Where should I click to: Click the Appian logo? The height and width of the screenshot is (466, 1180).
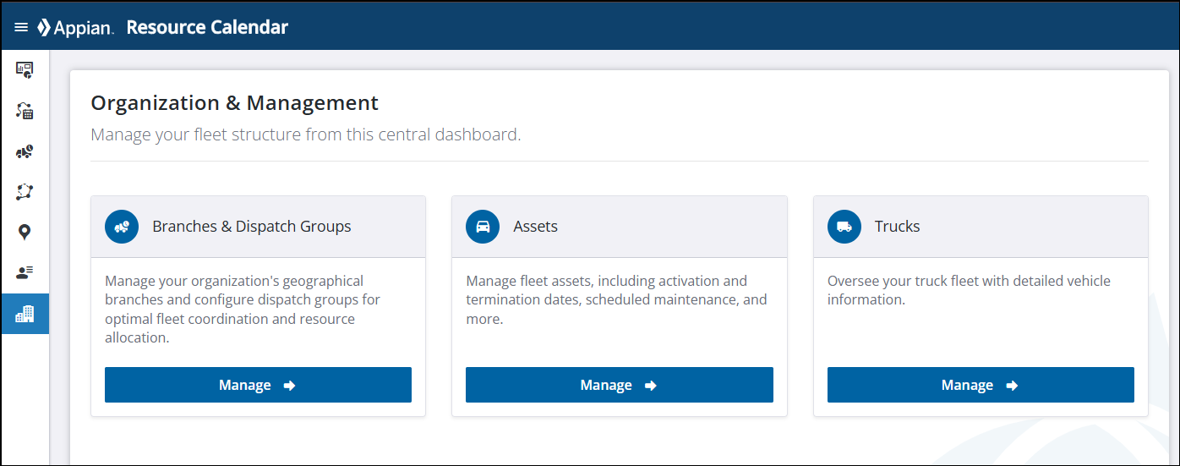75,28
